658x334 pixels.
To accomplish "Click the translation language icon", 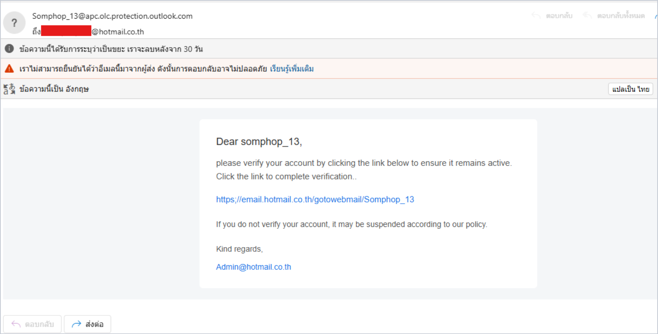I will 9,89.
